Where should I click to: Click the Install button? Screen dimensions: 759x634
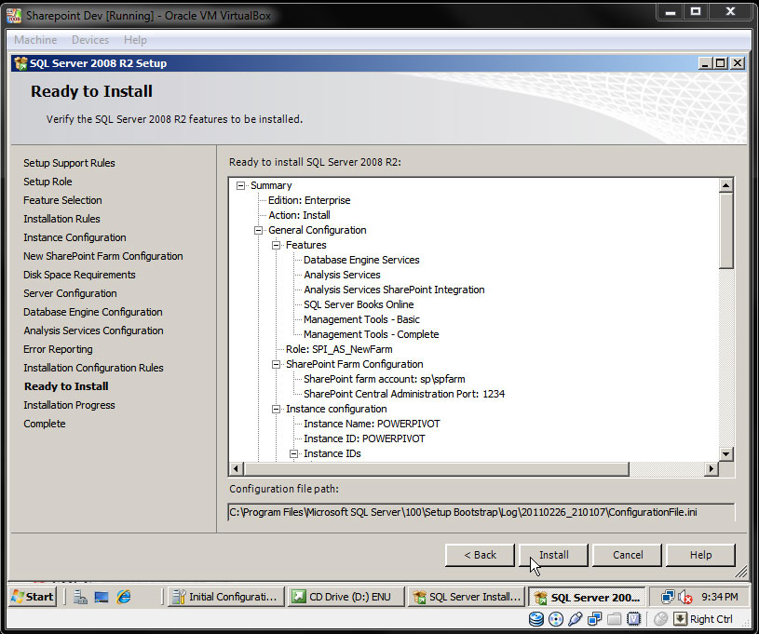coord(554,555)
